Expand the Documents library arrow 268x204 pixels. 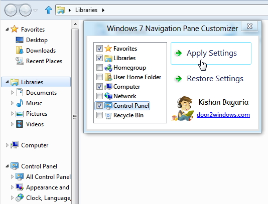click(12, 93)
